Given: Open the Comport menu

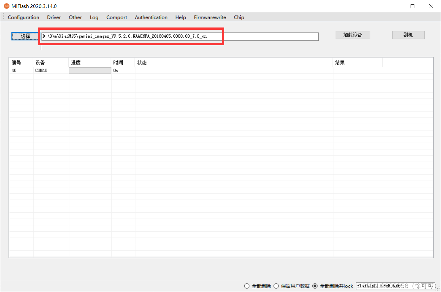Looking at the screenshot, I should (x=117, y=17).
